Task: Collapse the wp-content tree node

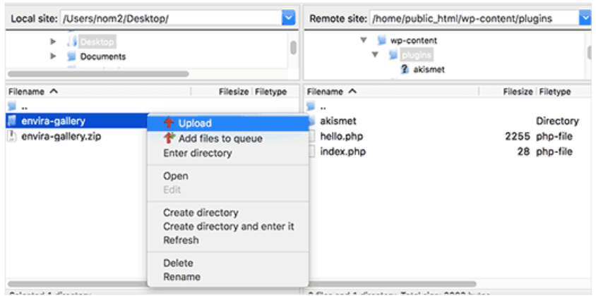Action: 364,41
